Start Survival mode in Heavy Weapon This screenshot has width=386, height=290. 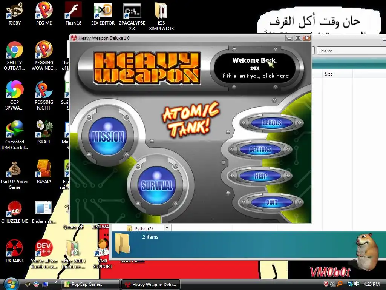[157, 185]
